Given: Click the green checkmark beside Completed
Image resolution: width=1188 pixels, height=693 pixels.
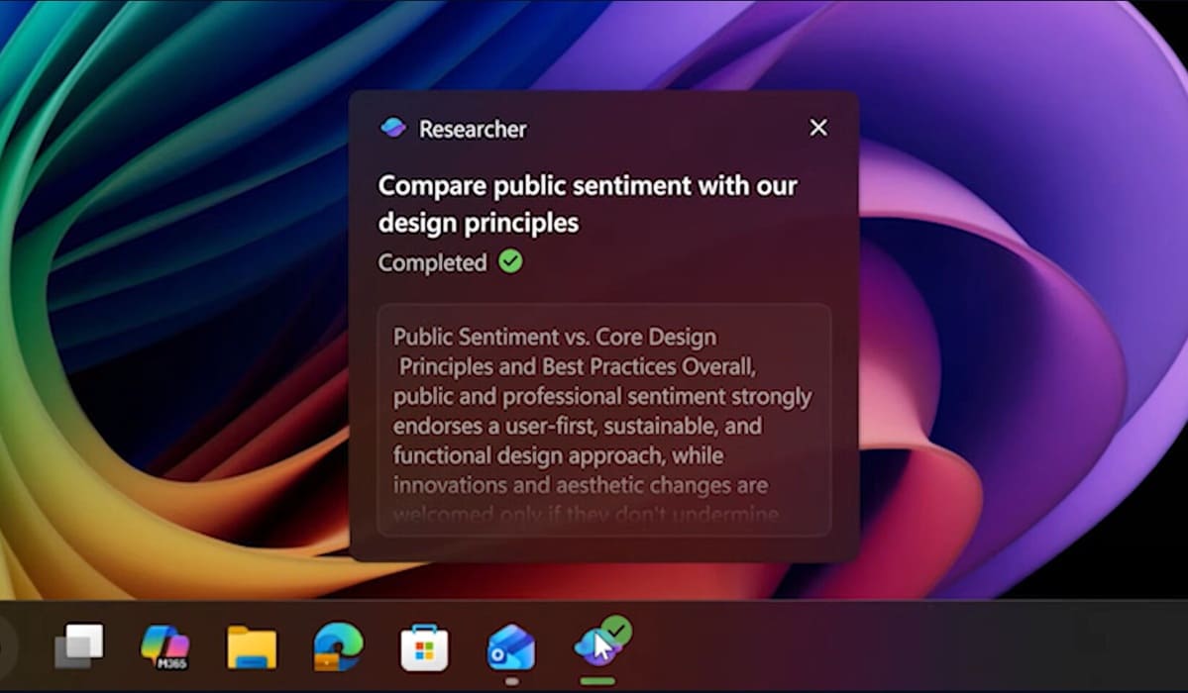Looking at the screenshot, I should [510, 262].
